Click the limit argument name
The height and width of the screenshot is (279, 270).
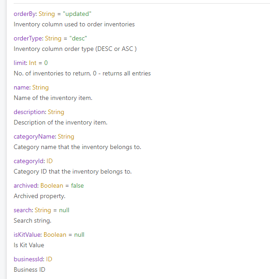click(20, 63)
